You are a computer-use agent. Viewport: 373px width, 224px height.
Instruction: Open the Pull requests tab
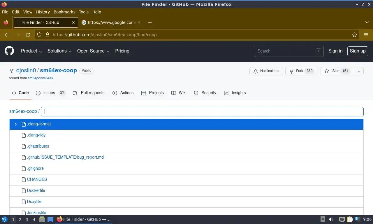click(89, 93)
